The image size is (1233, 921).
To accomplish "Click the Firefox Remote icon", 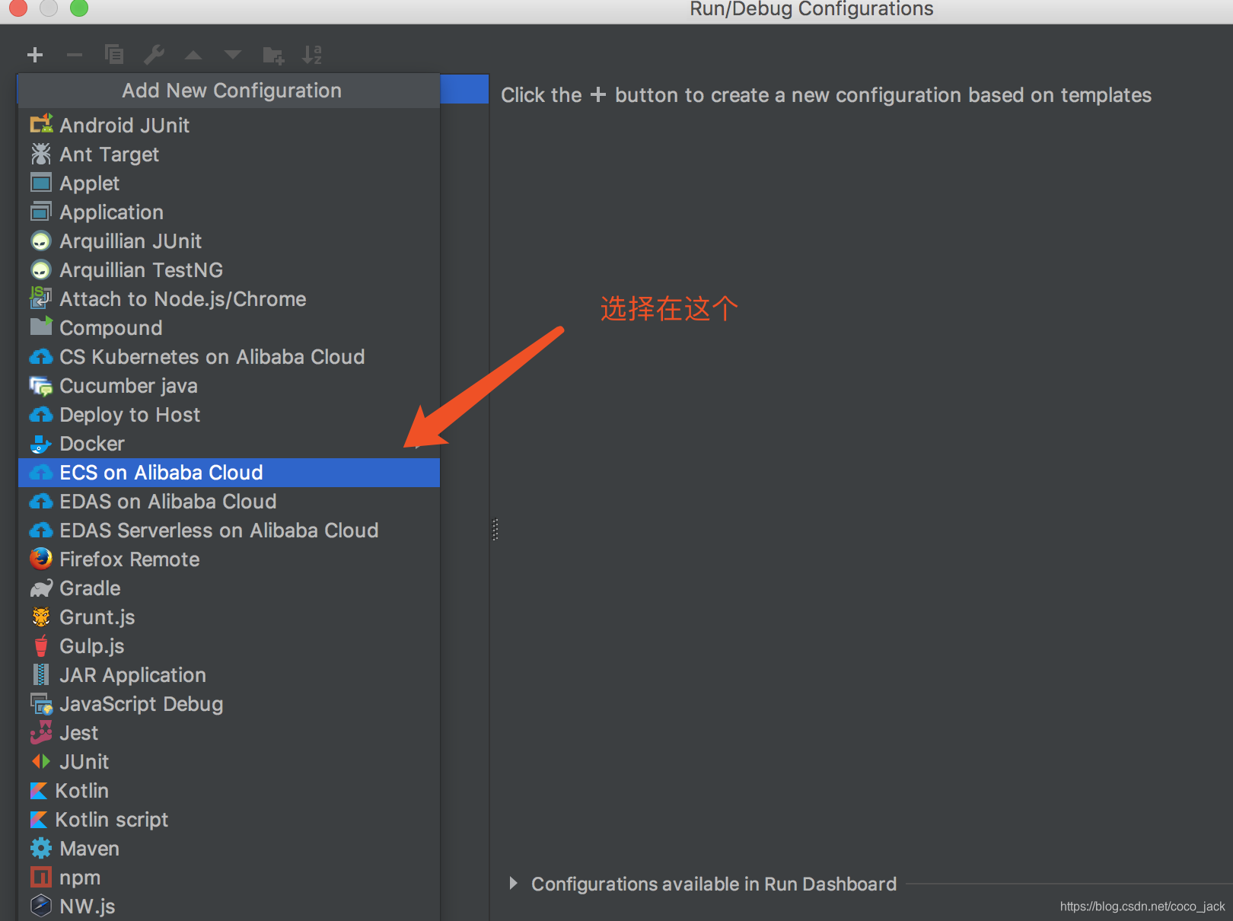I will [x=41, y=559].
